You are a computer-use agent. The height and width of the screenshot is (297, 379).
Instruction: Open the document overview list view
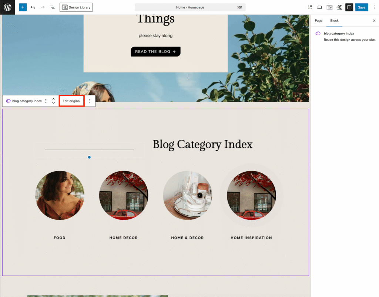point(52,7)
